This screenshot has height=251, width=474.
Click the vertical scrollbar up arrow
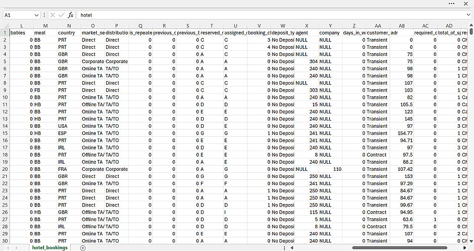coord(471,25)
